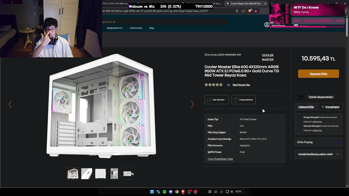The image size is (349, 196).
Task: Open the network status tray icon
Action: tap(227, 192)
